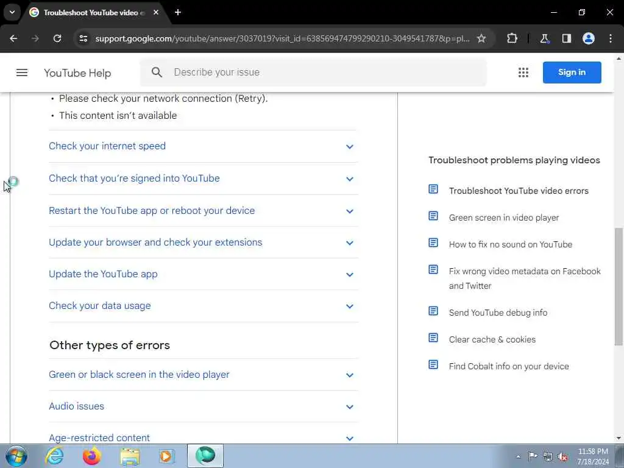Open the hamburger main menu
Image resolution: width=624 pixels, height=468 pixels.
[x=22, y=73]
